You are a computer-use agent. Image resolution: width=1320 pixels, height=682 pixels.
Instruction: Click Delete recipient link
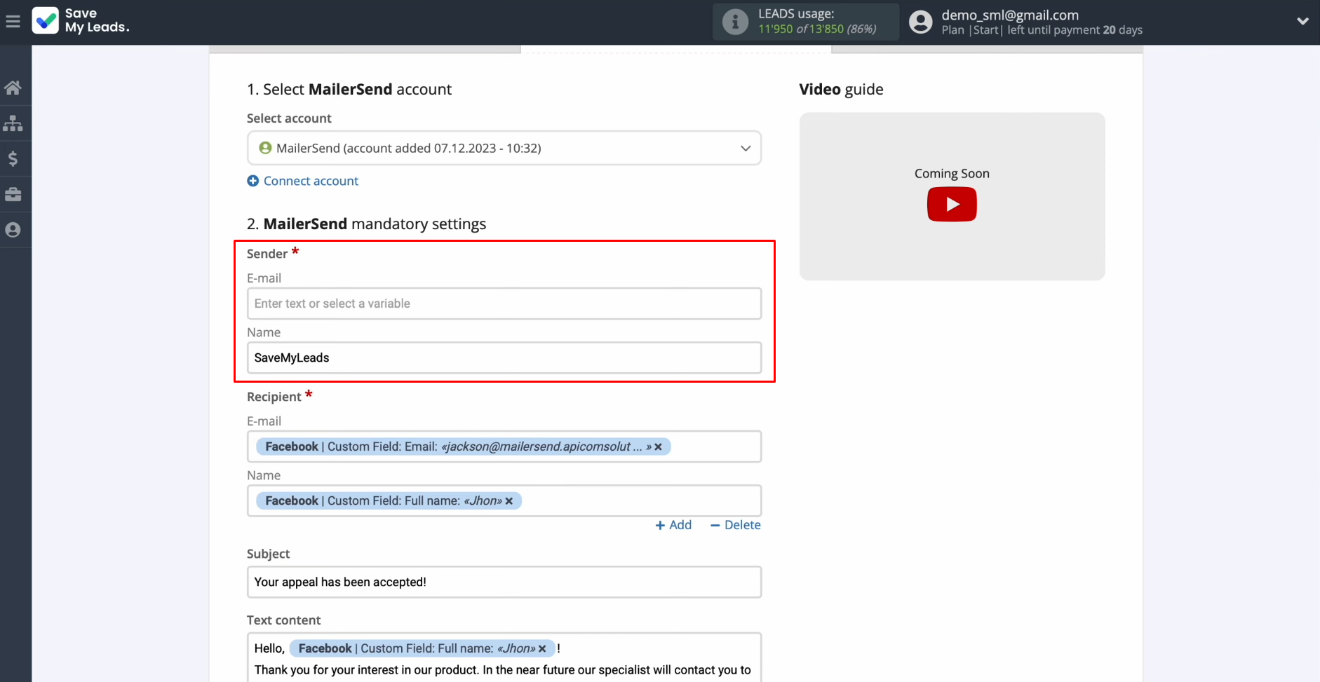pyautogui.click(x=735, y=525)
